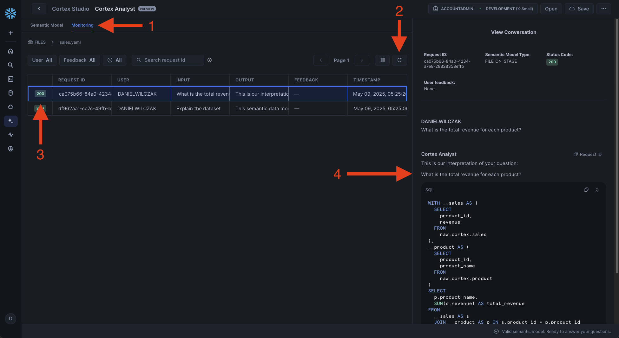Copy the Request ID in conversation panel
The width and height of the screenshot is (619, 338).
point(588,154)
